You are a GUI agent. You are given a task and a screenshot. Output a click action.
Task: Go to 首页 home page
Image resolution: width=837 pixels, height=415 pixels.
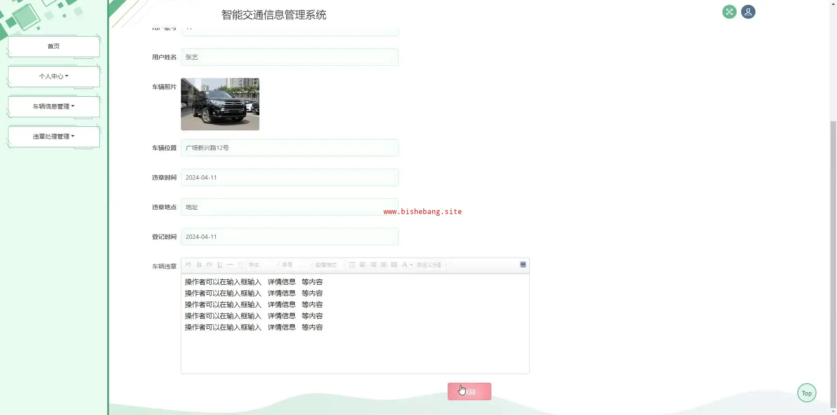[x=54, y=46]
